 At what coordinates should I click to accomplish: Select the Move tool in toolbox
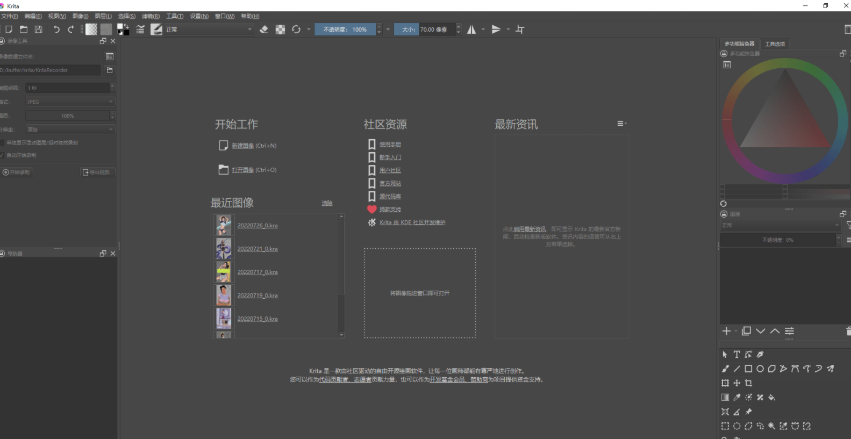pos(736,383)
